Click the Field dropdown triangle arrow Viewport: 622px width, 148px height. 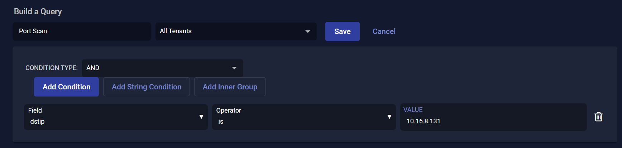click(x=201, y=117)
